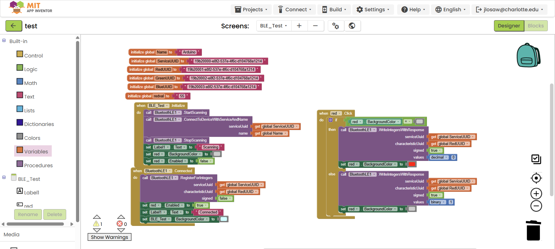Image resolution: width=555 pixels, height=249 pixels.
Task: Open signed false dropdown in RegisterForIntegers
Action: pos(225,198)
